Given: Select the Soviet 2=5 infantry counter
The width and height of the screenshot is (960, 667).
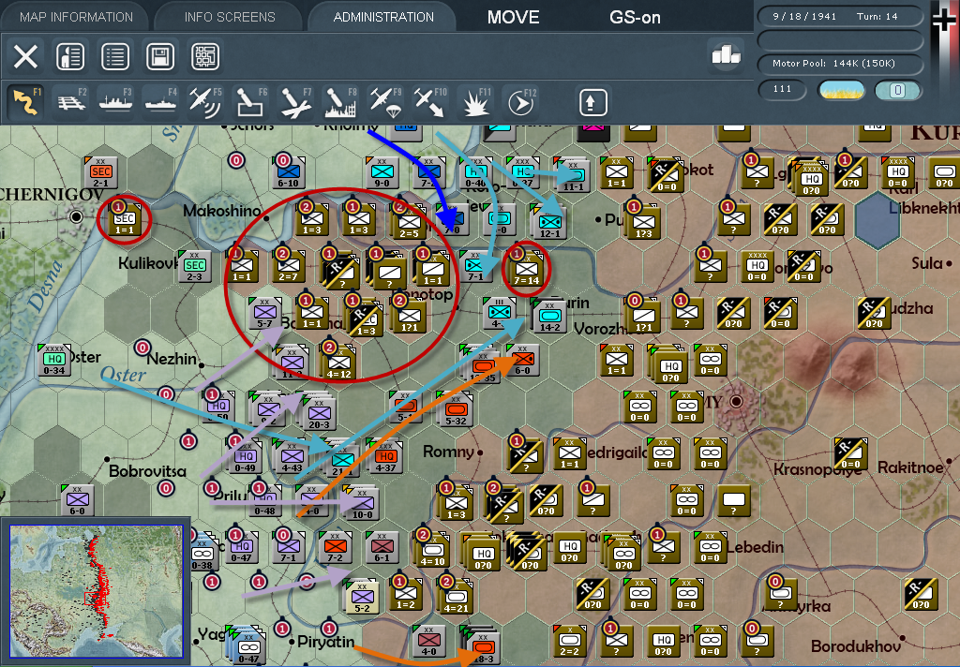Looking at the screenshot, I should [x=409, y=223].
